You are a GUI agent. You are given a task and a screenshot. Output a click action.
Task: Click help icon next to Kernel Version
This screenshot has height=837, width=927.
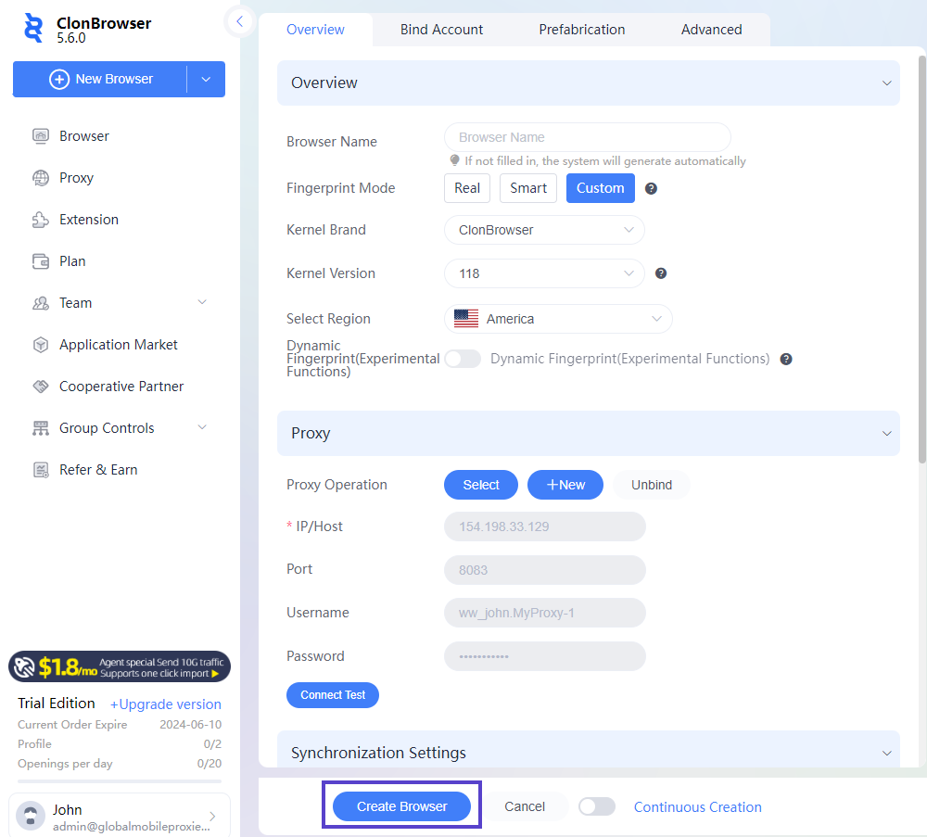click(661, 273)
